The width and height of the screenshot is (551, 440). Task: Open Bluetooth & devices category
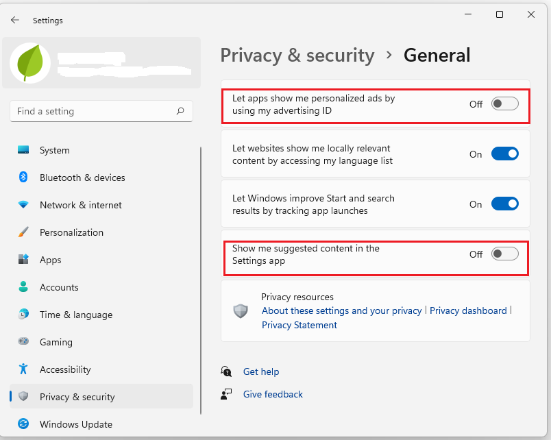[x=101, y=178]
